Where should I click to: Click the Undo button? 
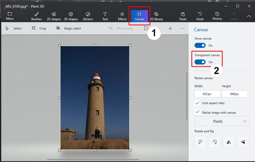pyautogui.click(x=200, y=16)
